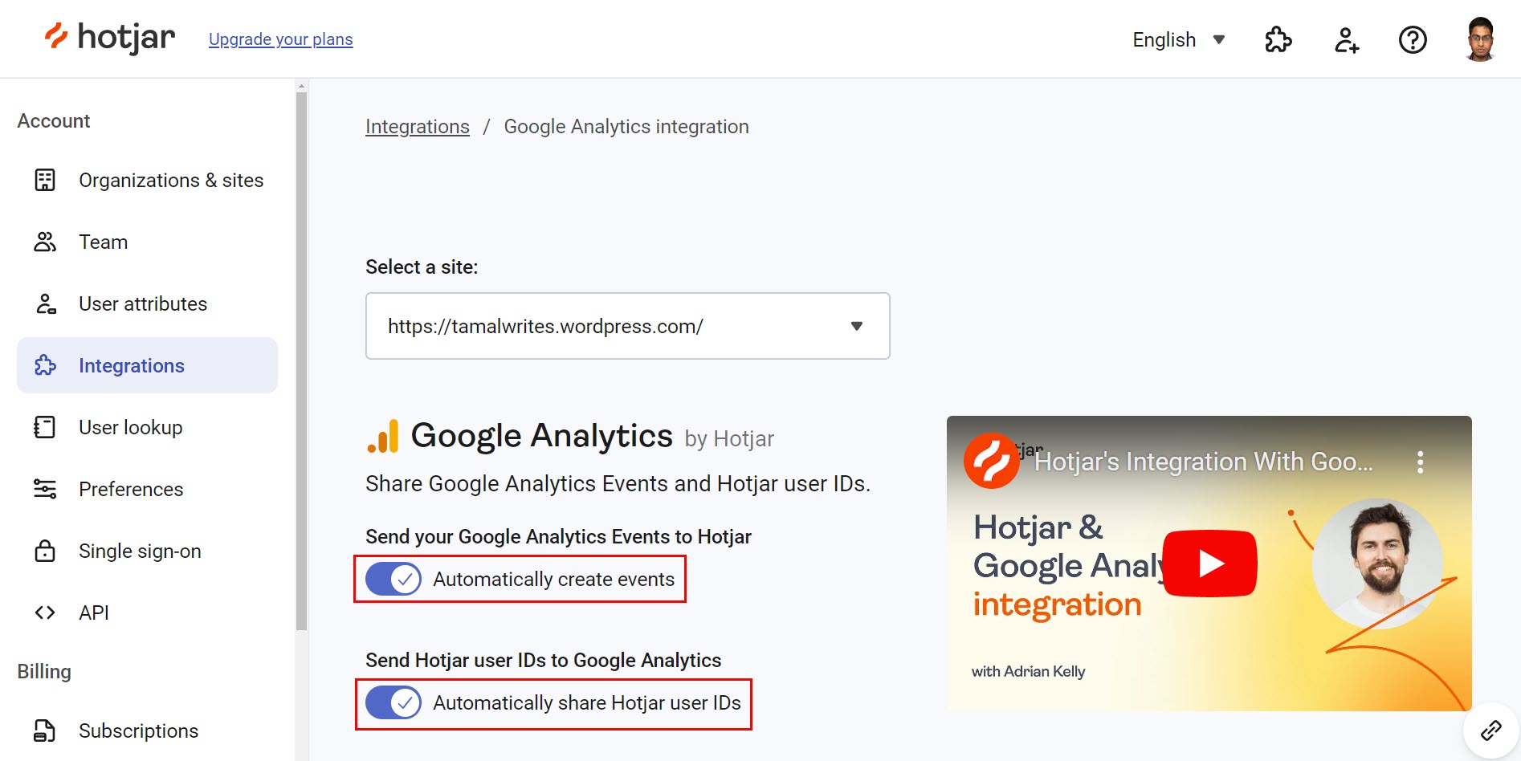Open Preferences in the sidebar
The width and height of the screenshot is (1521, 761).
[148, 489]
